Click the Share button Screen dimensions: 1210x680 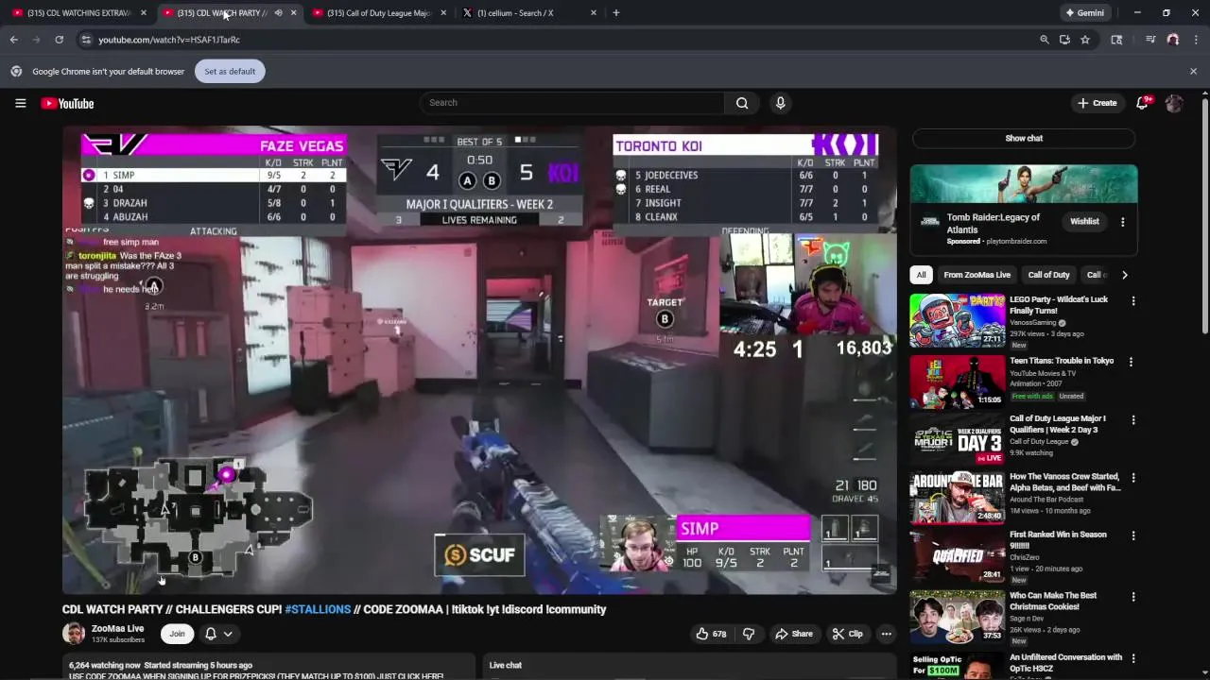point(793,634)
